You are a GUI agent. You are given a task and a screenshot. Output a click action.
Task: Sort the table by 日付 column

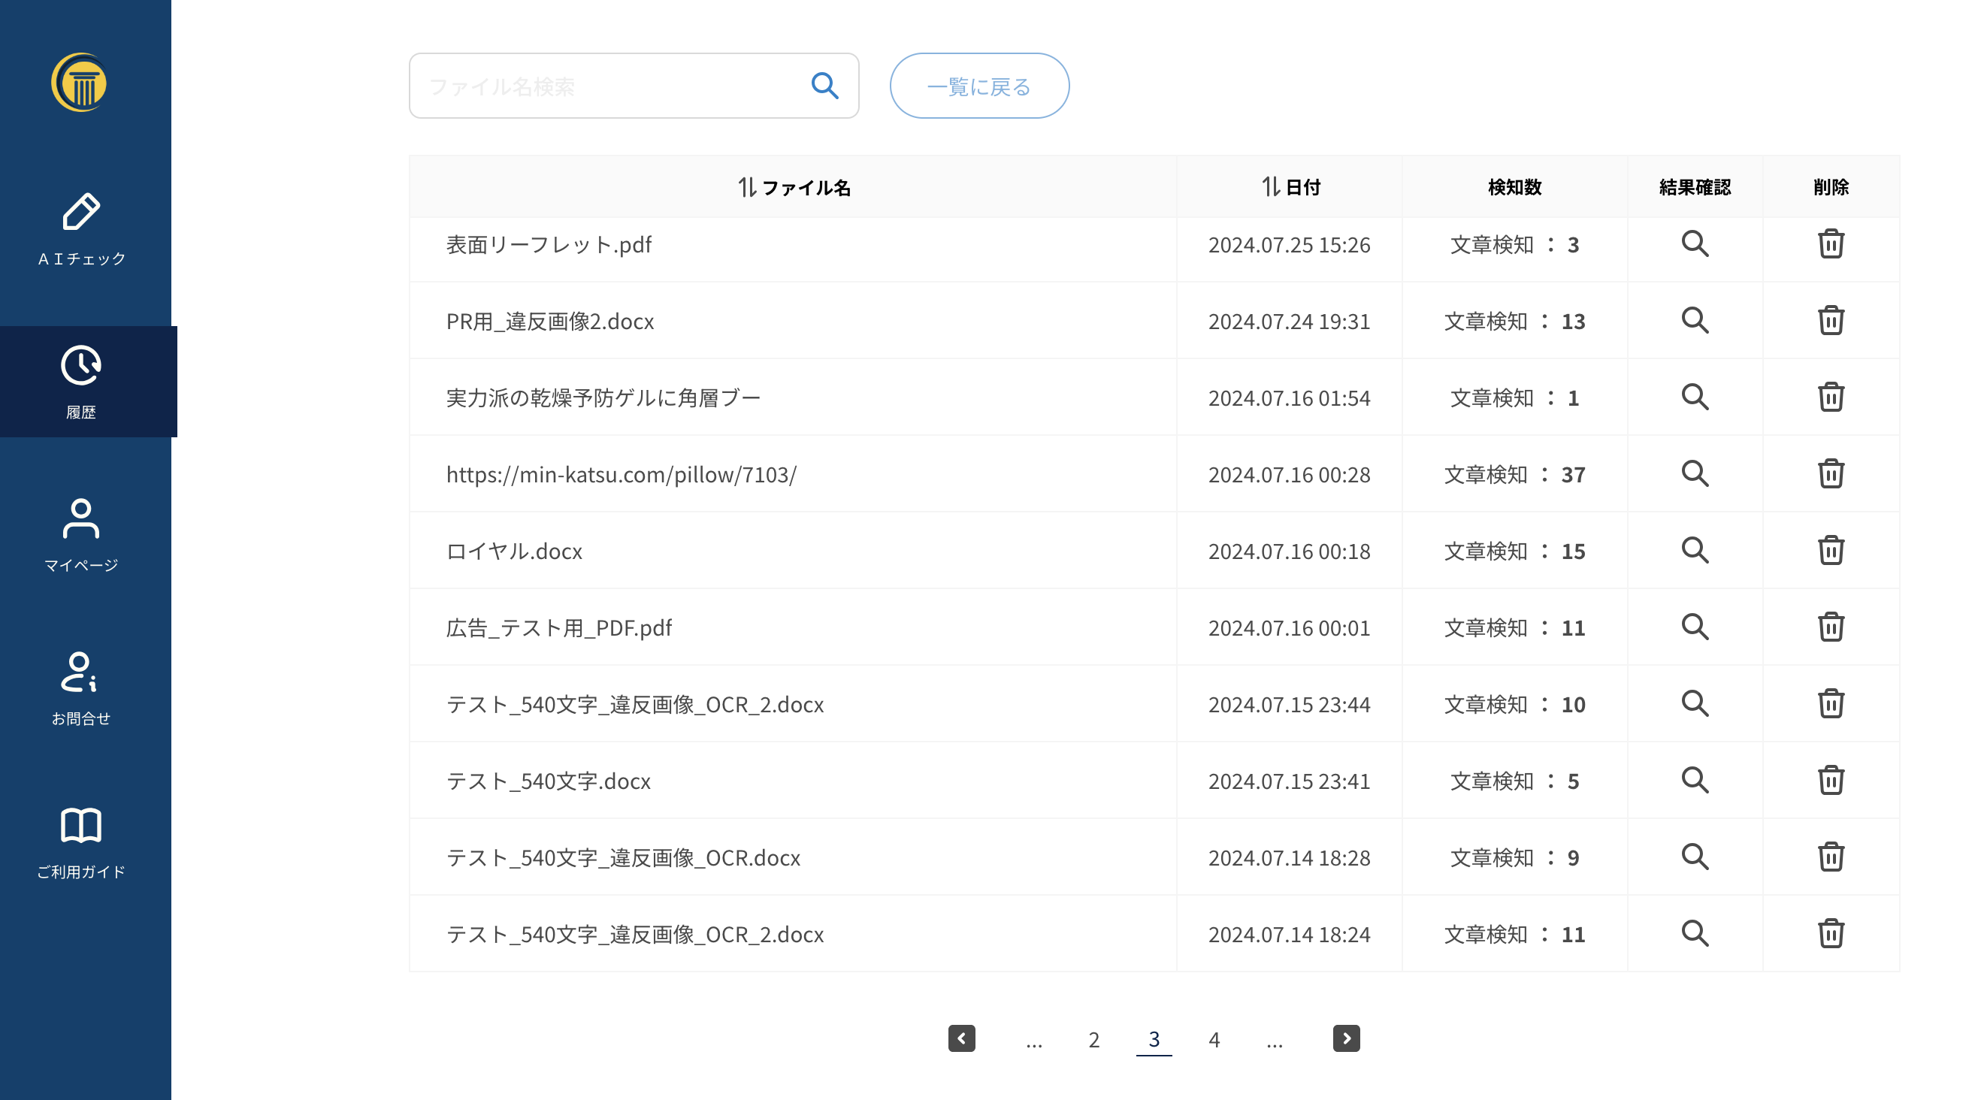1290,186
